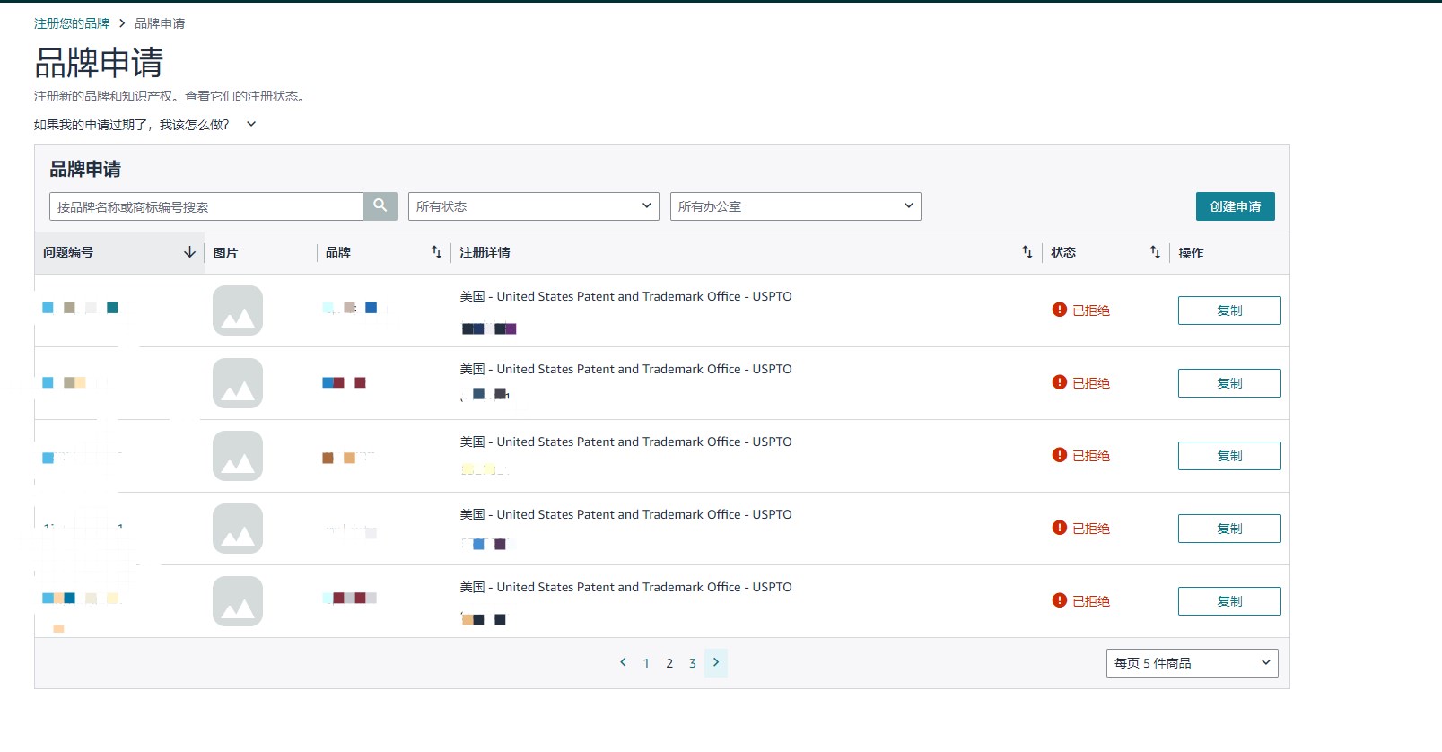The height and width of the screenshot is (752, 1442).
Task: Go to previous page arrow
Action: (623, 662)
